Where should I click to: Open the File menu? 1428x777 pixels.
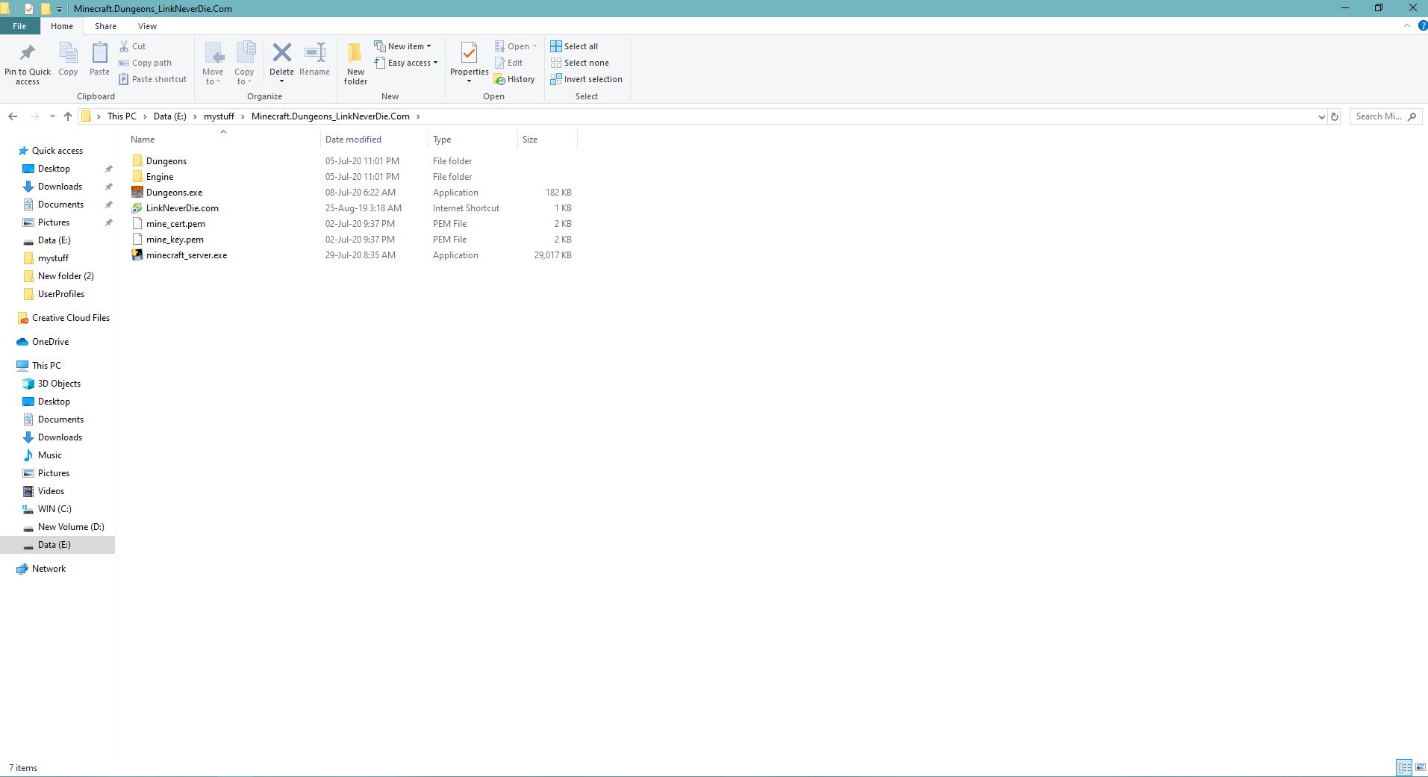point(19,26)
